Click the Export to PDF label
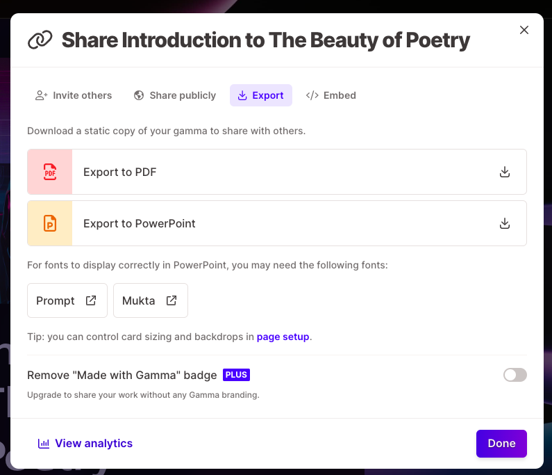 [x=119, y=172]
